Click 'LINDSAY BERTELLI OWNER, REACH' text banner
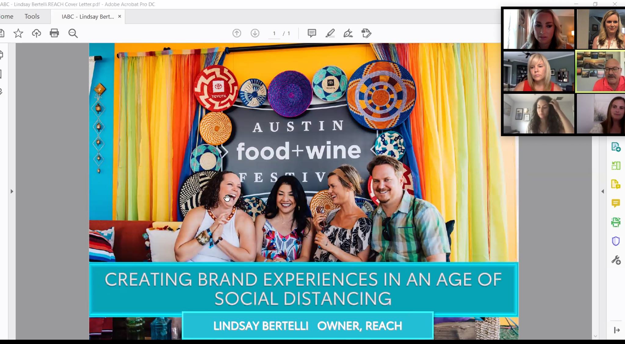Screen dimensions: 625x344 (x=308, y=326)
